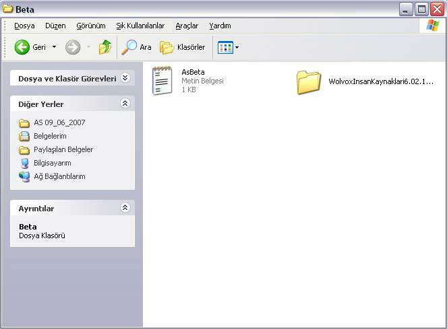Toggle the Klasörler folders pane button
This screenshot has height=329, width=447.
pyautogui.click(x=182, y=47)
